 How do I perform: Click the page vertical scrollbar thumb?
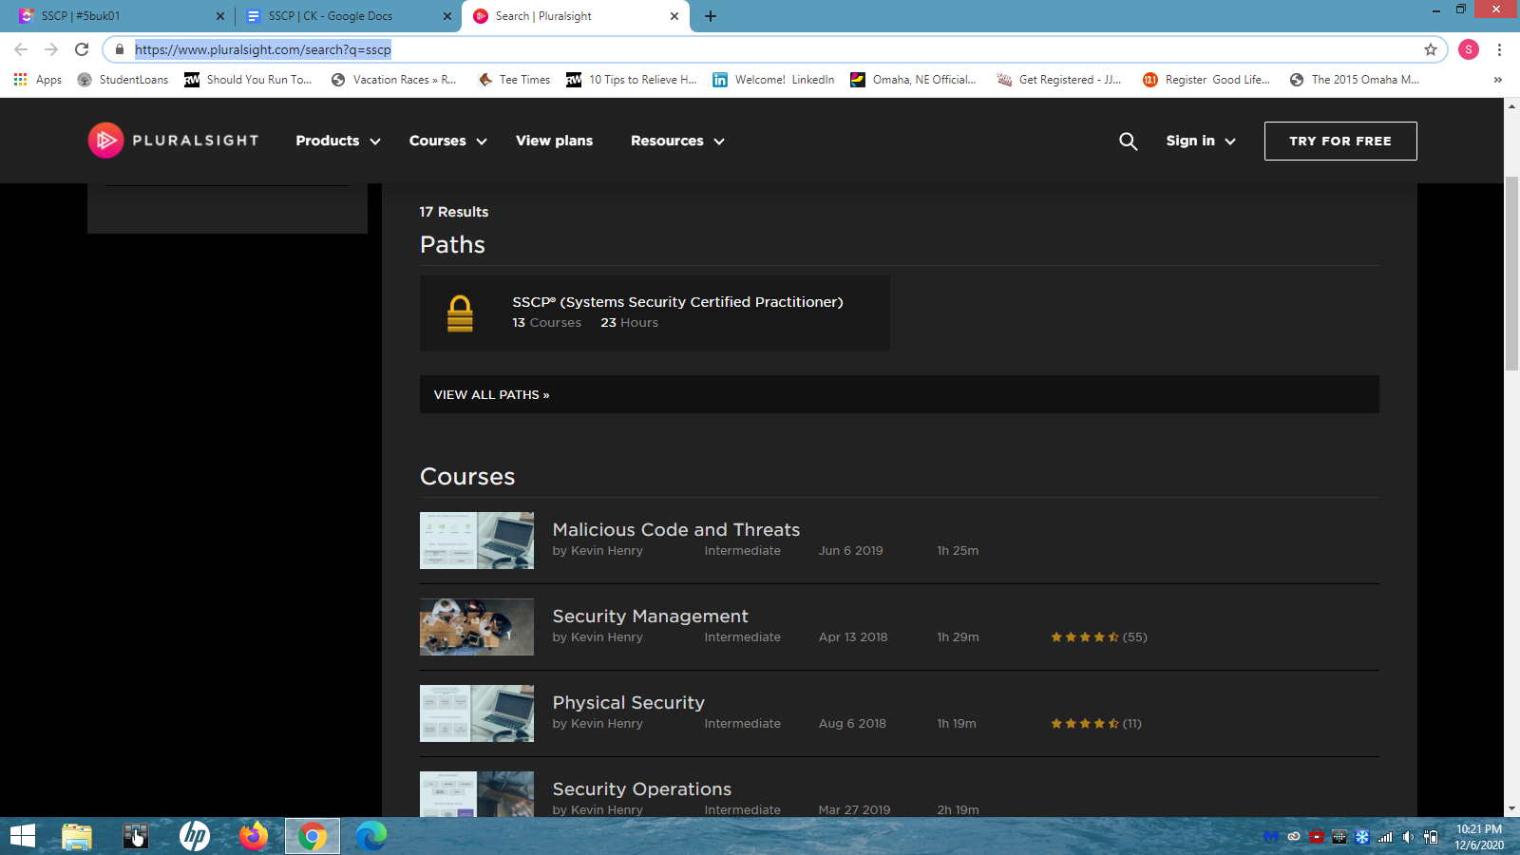pyautogui.click(x=1511, y=273)
